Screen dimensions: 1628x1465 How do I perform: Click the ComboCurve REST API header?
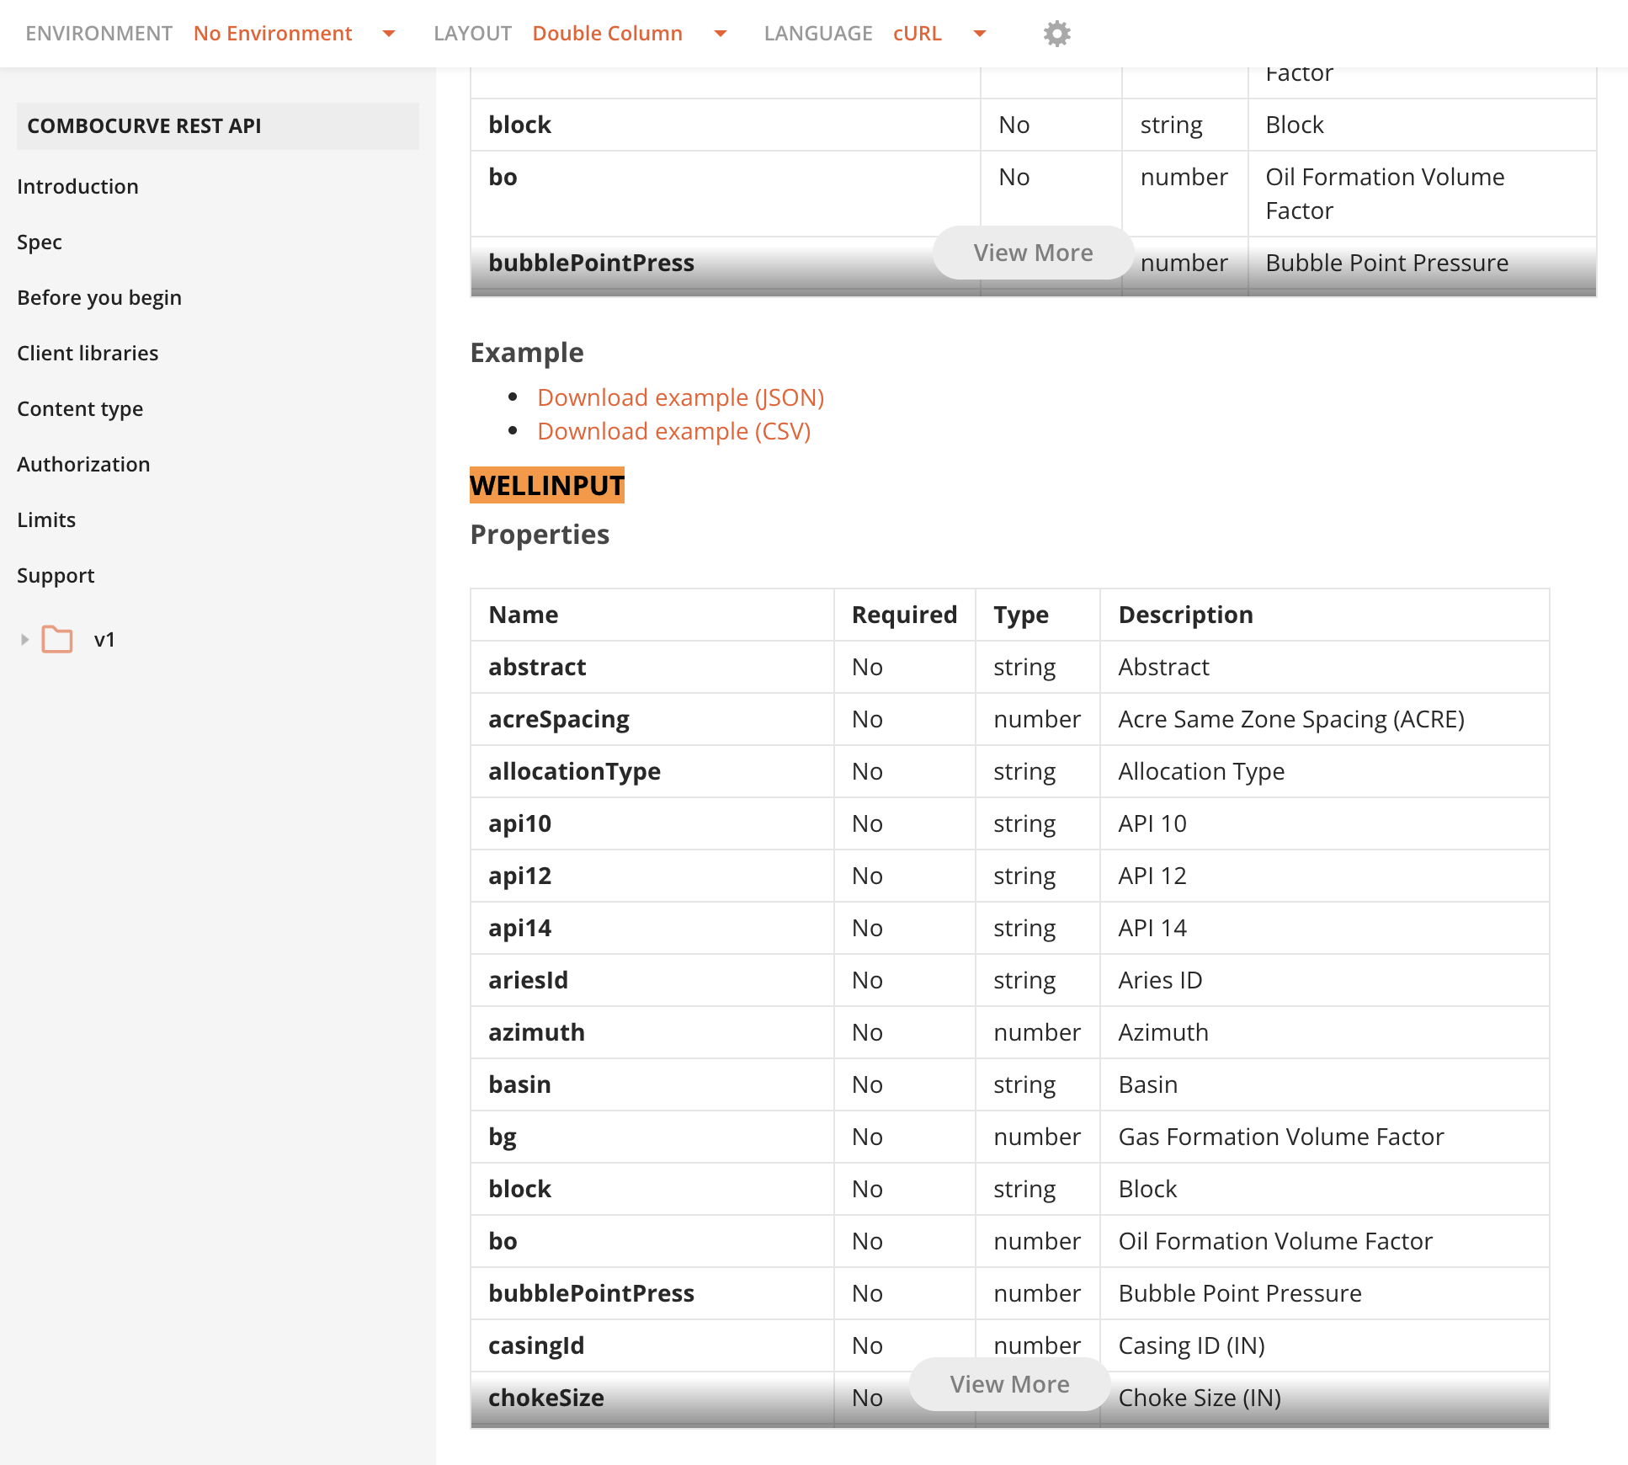click(x=144, y=126)
